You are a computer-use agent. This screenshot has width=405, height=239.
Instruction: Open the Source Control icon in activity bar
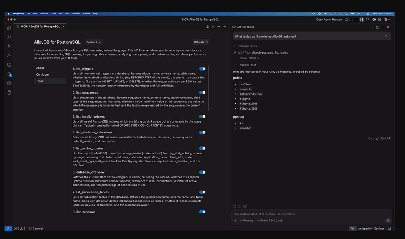[9, 46]
